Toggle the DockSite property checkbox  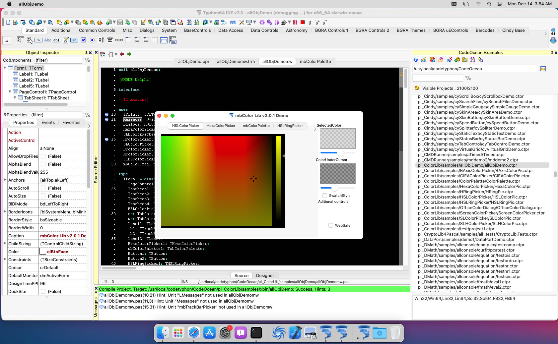[x=43, y=291]
